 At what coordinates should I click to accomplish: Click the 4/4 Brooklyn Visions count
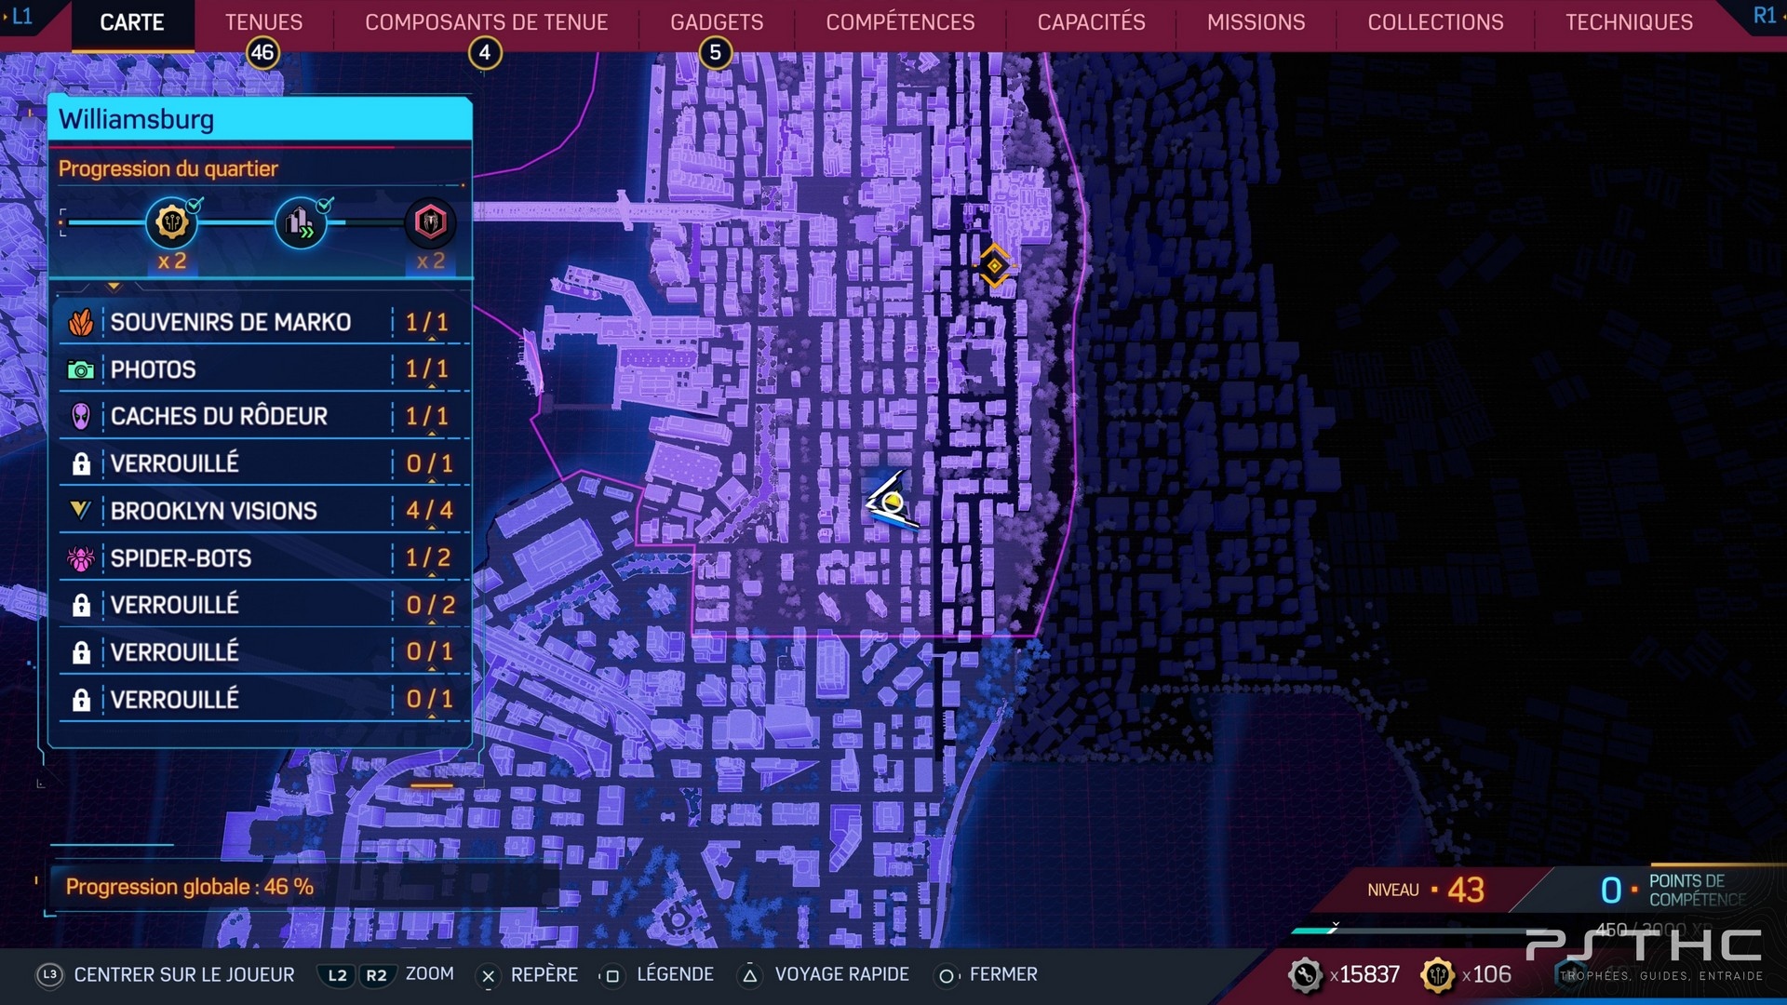pos(429,510)
